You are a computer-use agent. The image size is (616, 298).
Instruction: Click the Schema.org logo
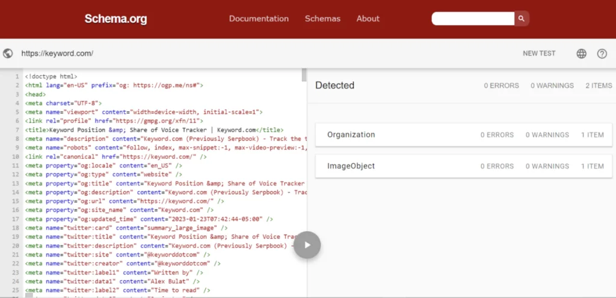coord(116,19)
